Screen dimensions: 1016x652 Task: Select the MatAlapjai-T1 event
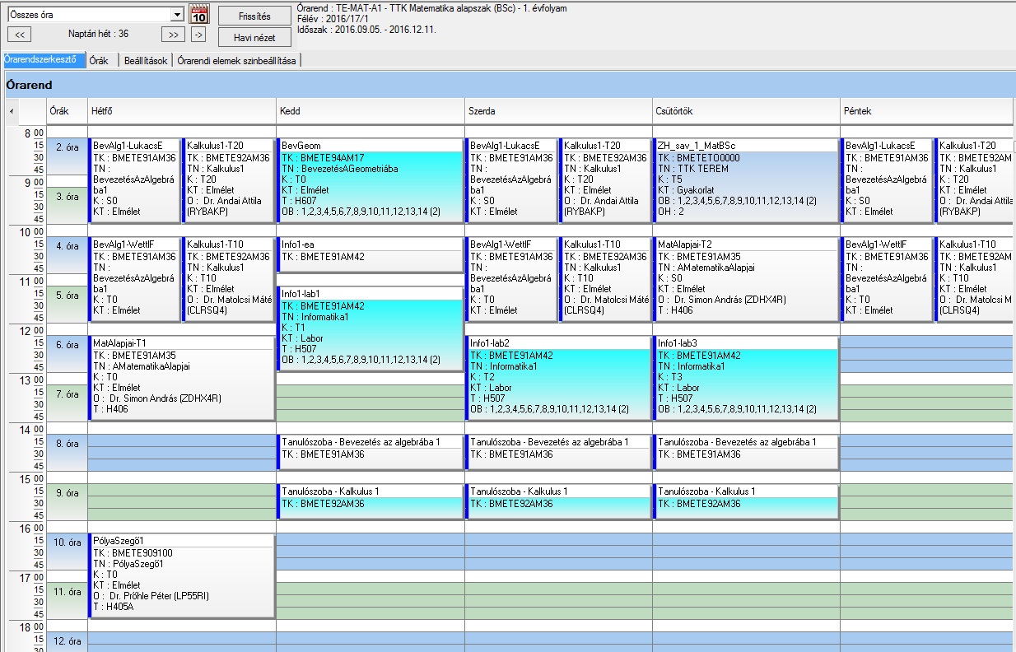pyautogui.click(x=181, y=378)
